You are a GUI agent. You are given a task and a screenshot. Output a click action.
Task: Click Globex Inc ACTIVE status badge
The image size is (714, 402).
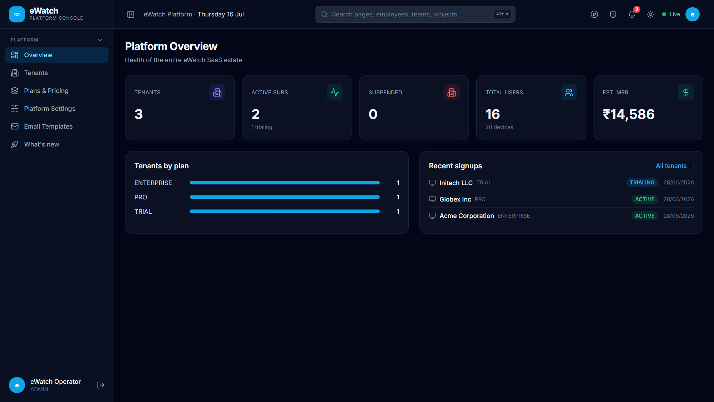click(645, 199)
